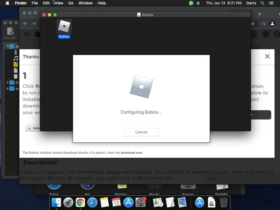
Task: Click the eject icon in menu bar
Action: coord(198,3)
